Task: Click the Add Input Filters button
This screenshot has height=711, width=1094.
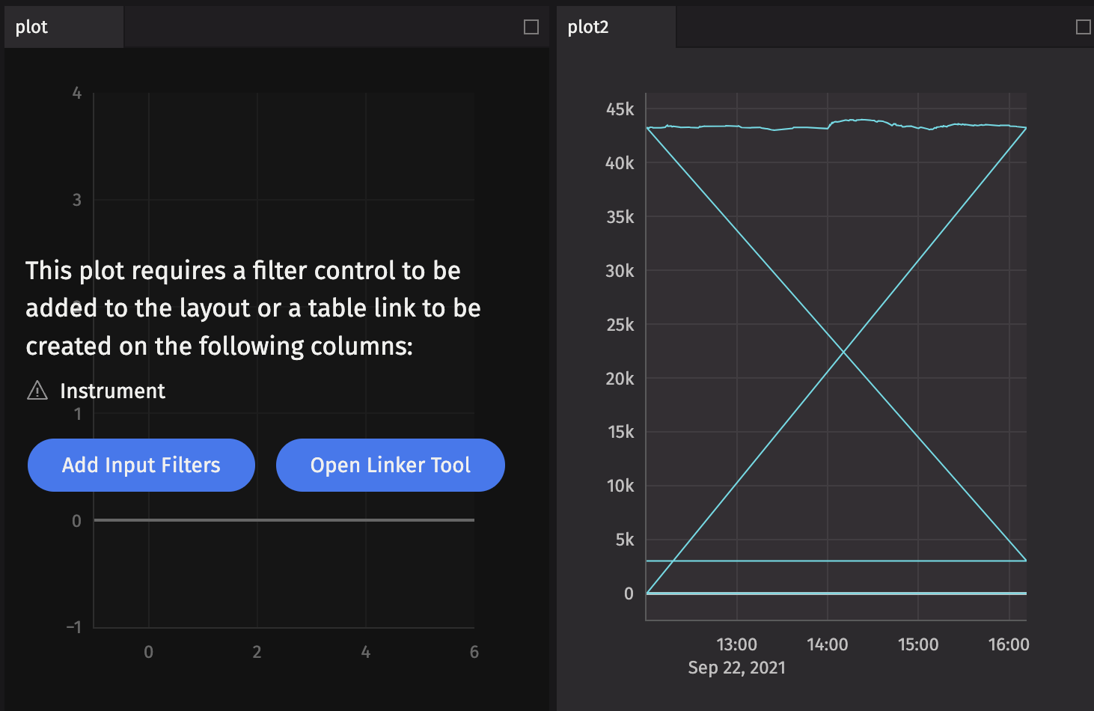Action: pos(141,465)
